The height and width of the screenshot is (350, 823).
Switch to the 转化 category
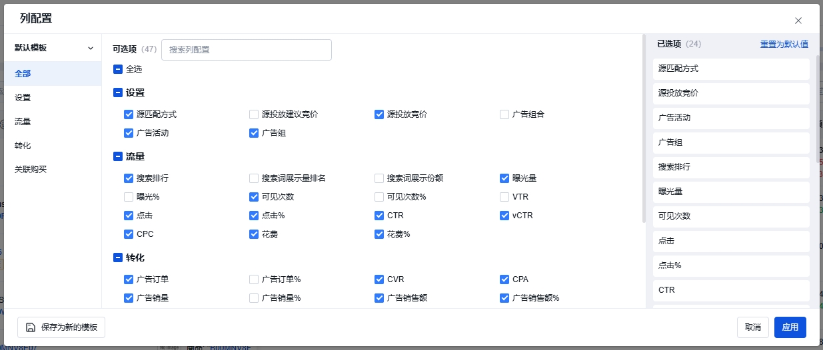(x=23, y=146)
